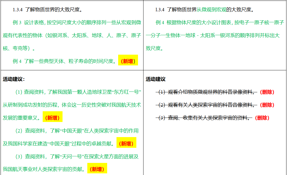Image resolution: width=287 pixels, height=175 pixels.
Task: Click the (新增) label after the 东方红一号 paragraph
Action: point(52,117)
